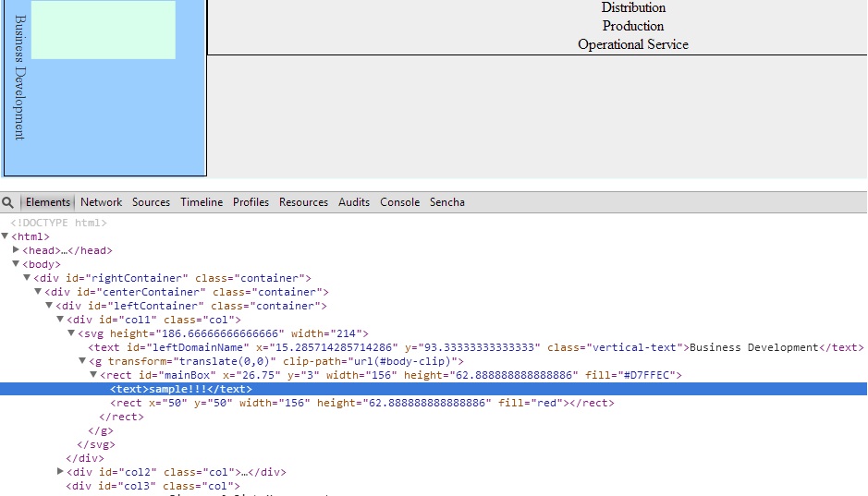This screenshot has width=868, height=496.
Task: Collapse the mainBox rect node
Action: point(93,374)
